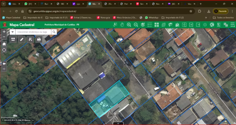236x125 pixels.
Task: Bookmark this page with star icon
Action: [x=191, y=11]
